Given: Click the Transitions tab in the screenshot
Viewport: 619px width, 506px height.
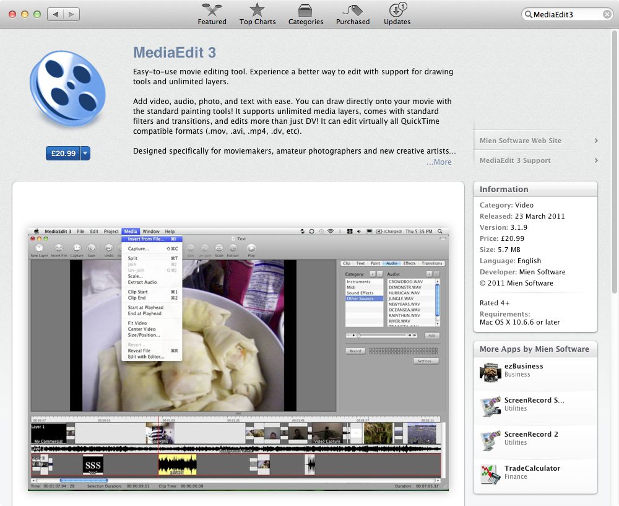Looking at the screenshot, I should pyautogui.click(x=432, y=263).
